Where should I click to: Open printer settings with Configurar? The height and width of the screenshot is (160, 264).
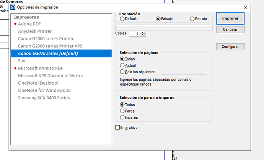[230, 47]
